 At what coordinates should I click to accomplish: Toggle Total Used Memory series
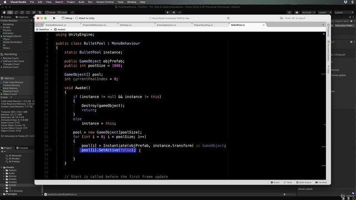(13, 82)
